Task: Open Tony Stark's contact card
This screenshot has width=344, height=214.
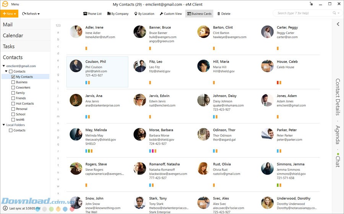Action: coord(161,204)
